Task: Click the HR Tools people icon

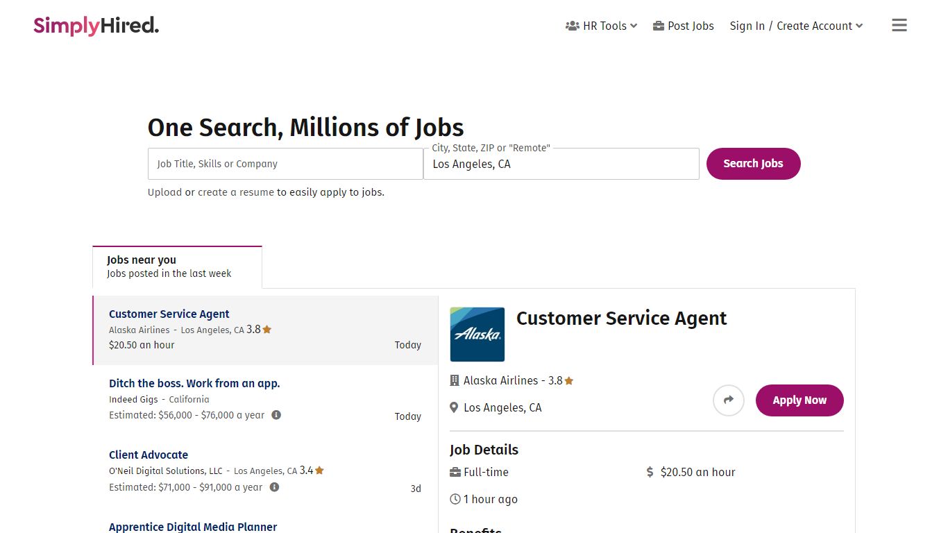Action: (x=573, y=26)
